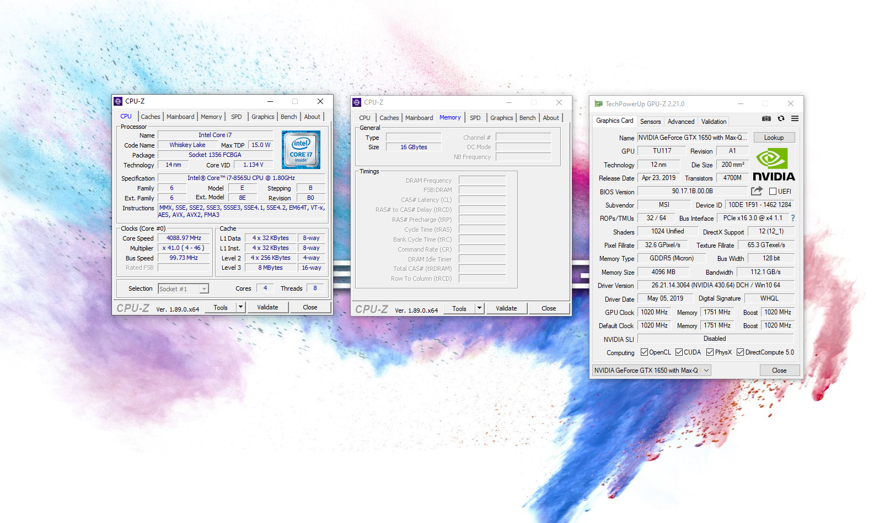The height and width of the screenshot is (523, 890).
Task: Click the GPU-Z refresh icon
Action: (x=781, y=118)
